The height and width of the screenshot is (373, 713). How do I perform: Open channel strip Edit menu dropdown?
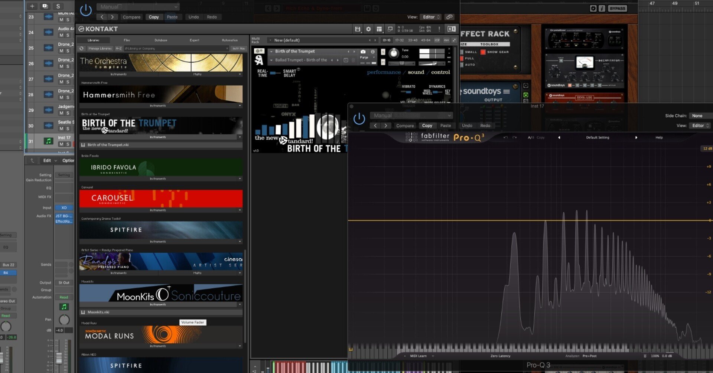50,161
